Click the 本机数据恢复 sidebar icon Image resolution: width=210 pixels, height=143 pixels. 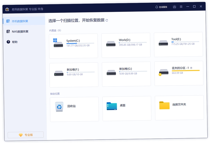(x=8, y=21)
